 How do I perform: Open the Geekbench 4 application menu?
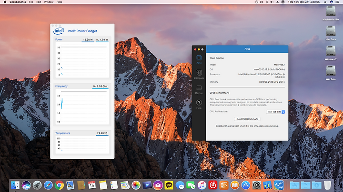click(18, 2)
